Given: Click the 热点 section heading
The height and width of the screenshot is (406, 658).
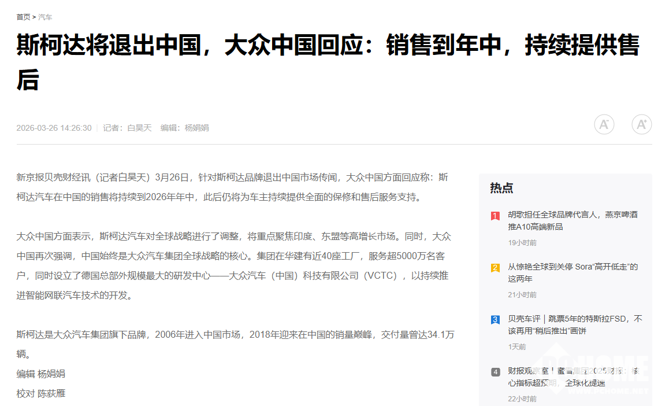Looking at the screenshot, I should [x=501, y=188].
